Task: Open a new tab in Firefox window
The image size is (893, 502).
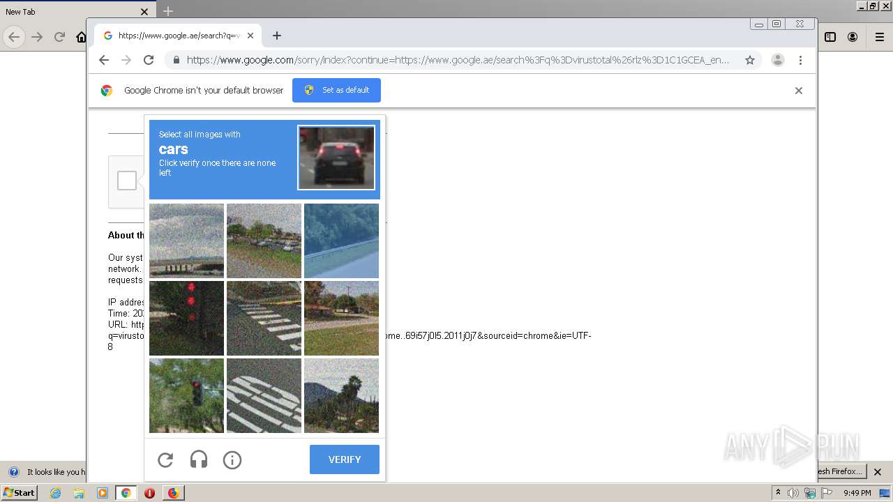Action: coord(168,11)
